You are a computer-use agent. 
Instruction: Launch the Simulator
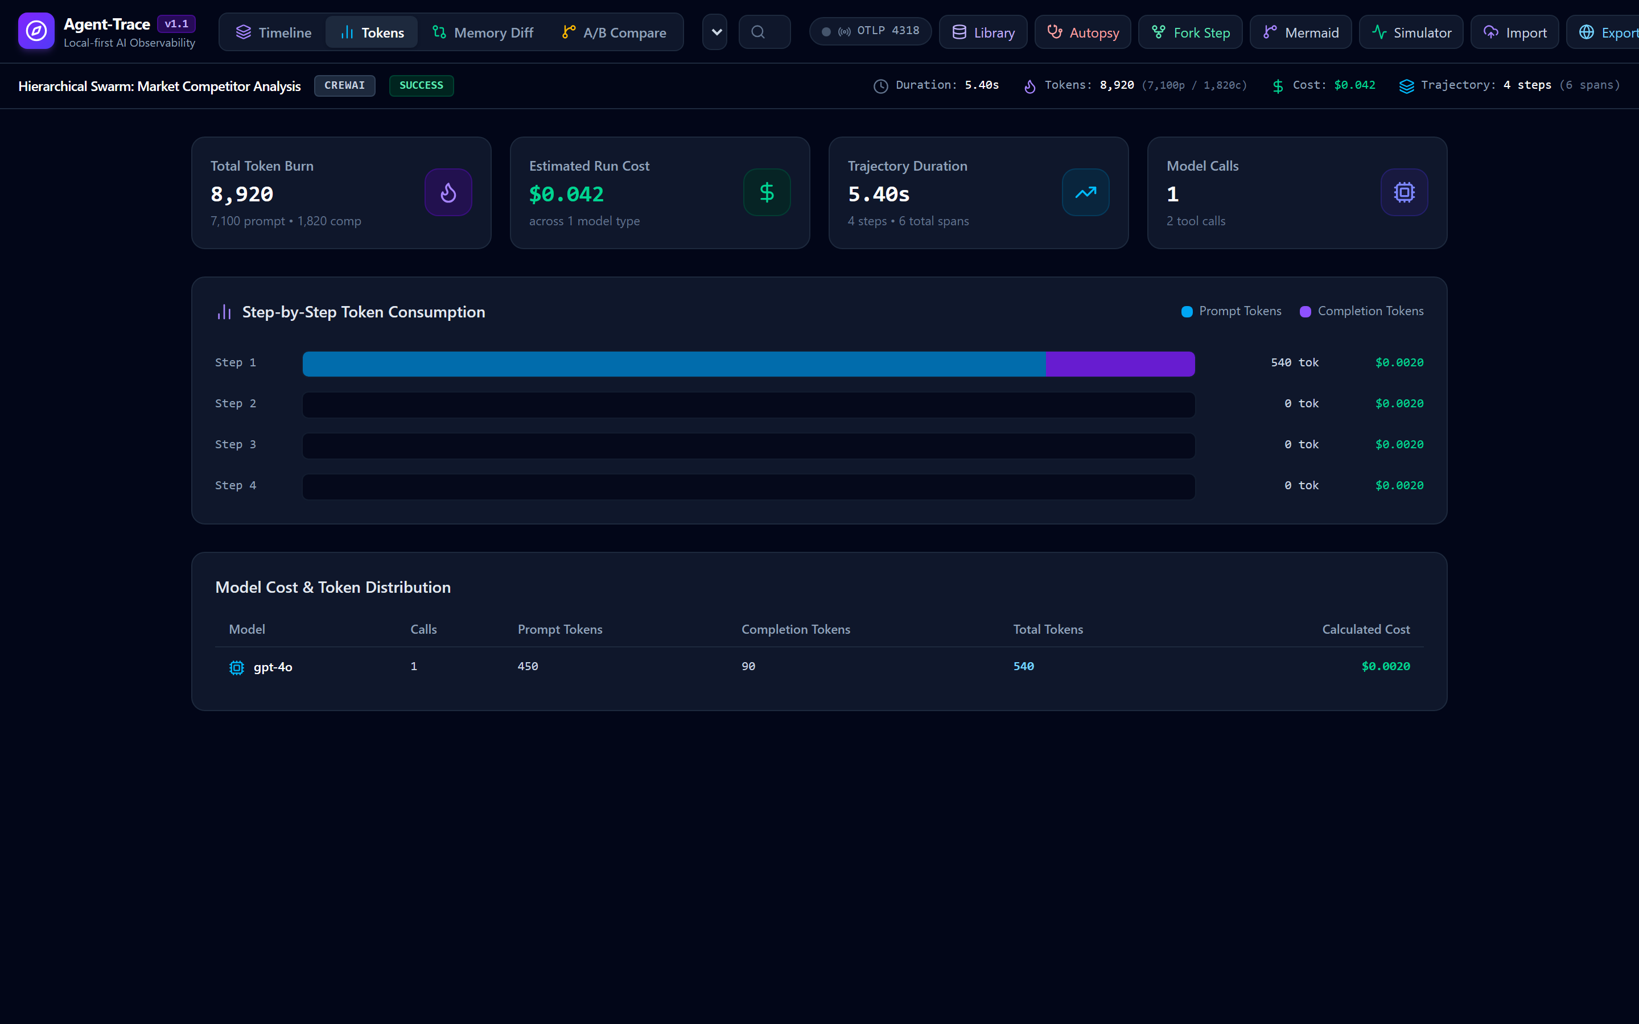click(1411, 32)
